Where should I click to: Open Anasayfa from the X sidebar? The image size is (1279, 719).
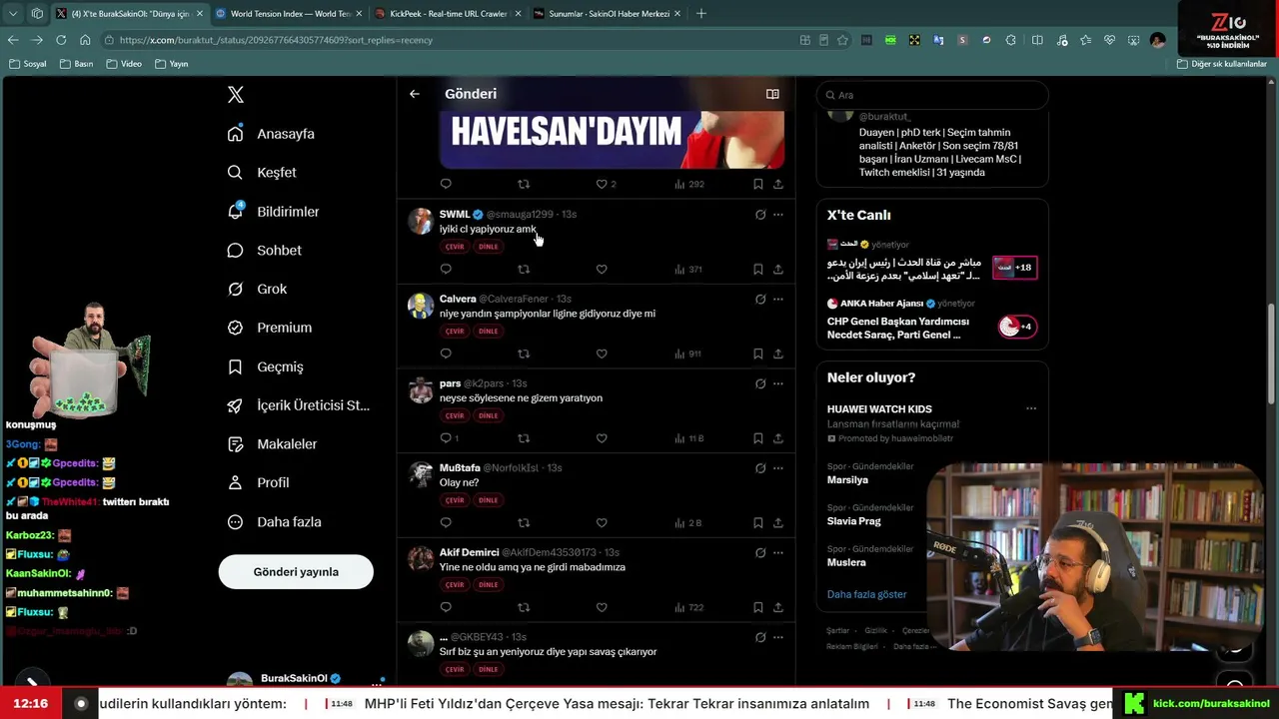coord(272,134)
